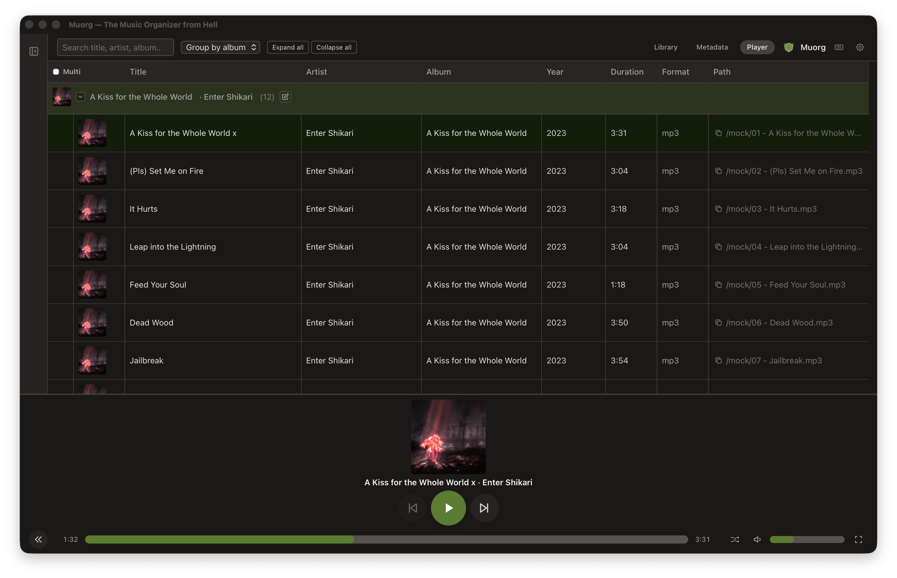This screenshot has width=897, height=578.
Task: Switch to the Library view
Action: click(665, 47)
